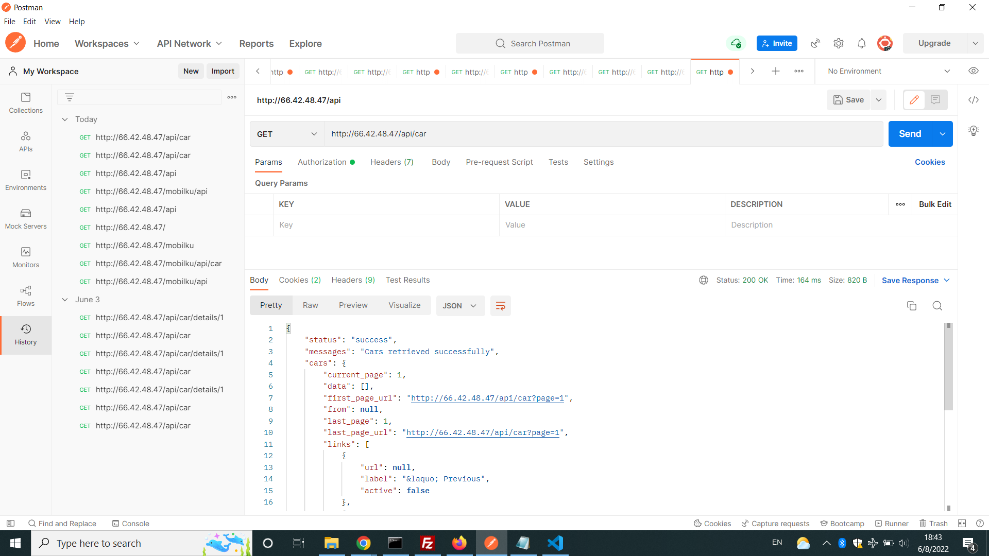The image size is (989, 556).
Task: Select the History panel icon
Action: tap(26, 328)
